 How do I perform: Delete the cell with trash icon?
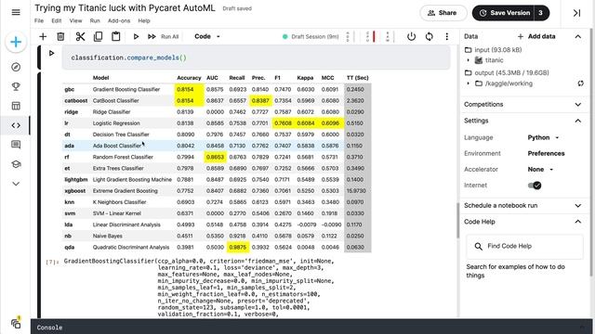tap(60, 36)
